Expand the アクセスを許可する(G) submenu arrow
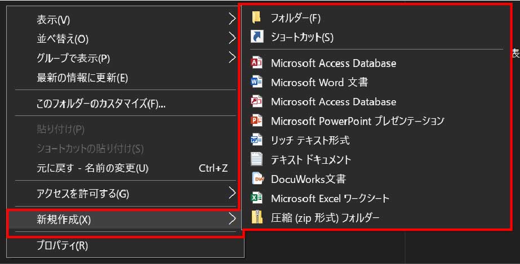This screenshot has height=264, width=520. point(232,193)
